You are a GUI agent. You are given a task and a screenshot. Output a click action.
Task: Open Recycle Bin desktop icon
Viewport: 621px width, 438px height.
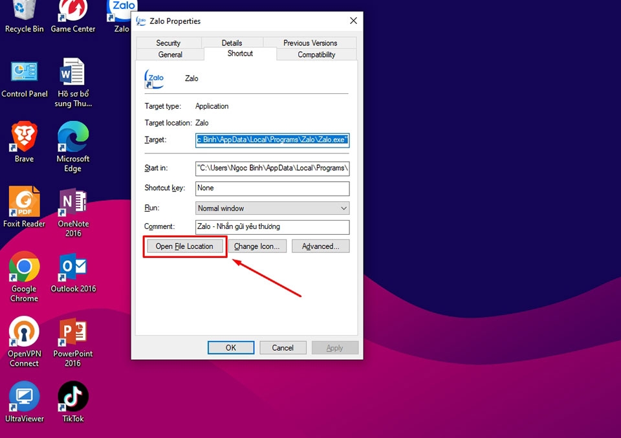point(24,16)
